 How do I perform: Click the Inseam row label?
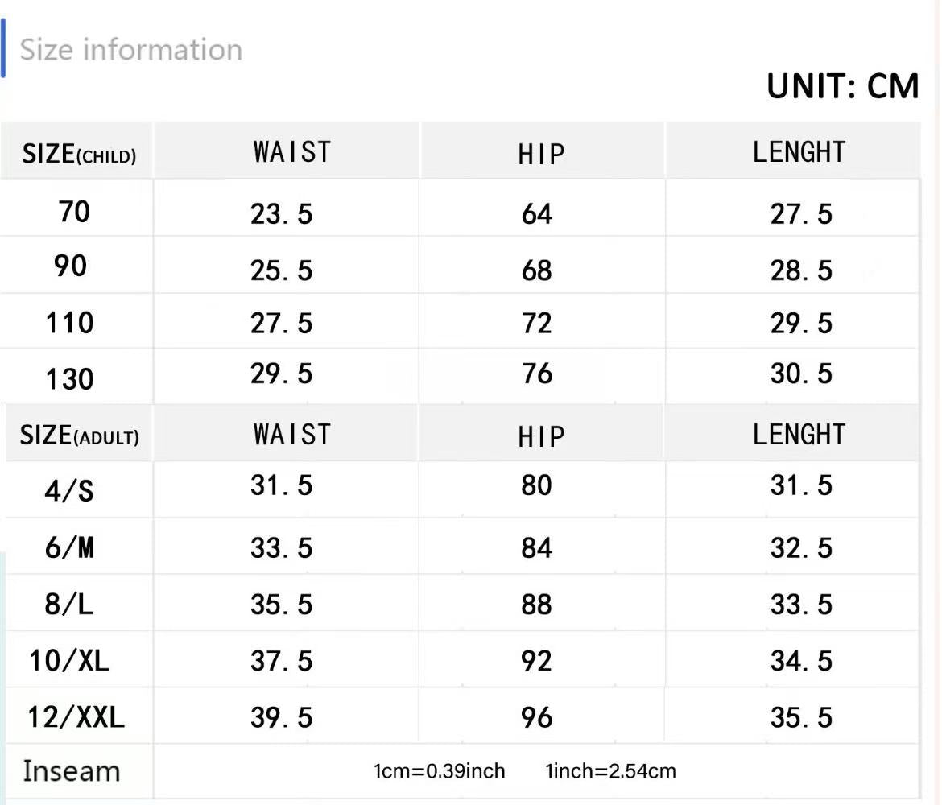tap(71, 771)
